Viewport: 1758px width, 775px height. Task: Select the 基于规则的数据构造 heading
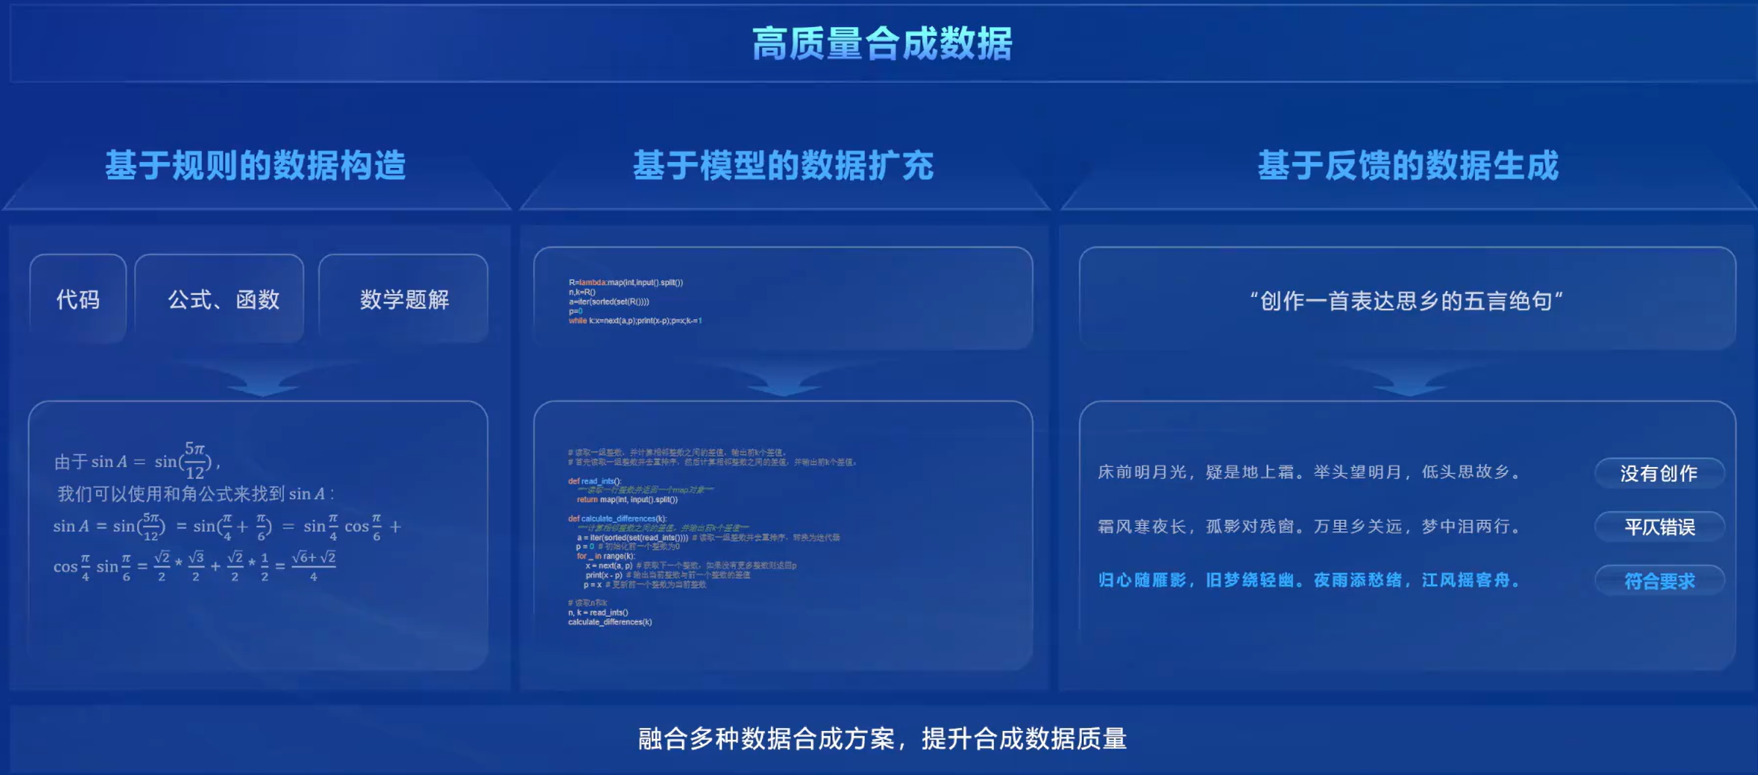pos(255,165)
